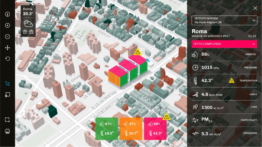The width and height of the screenshot is (262, 147).
Task: Close the side info panel
Action: [x=255, y=8]
